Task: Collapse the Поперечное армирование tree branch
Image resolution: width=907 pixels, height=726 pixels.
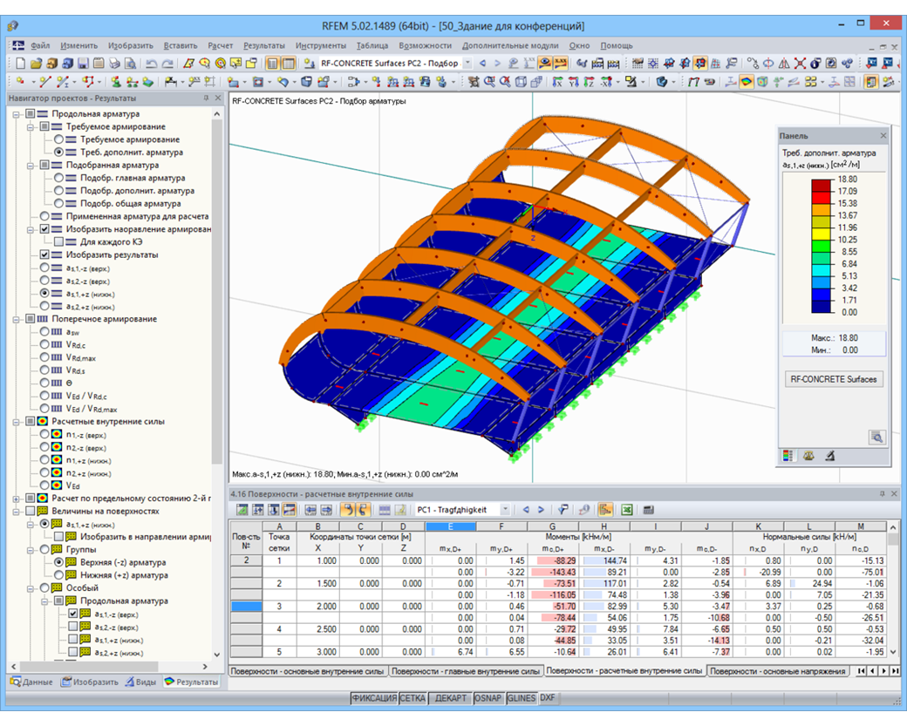Action: tap(17, 318)
